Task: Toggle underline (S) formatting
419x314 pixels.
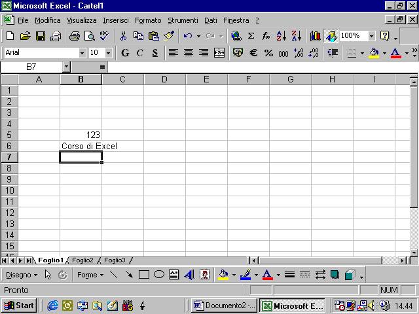Action: [x=155, y=52]
